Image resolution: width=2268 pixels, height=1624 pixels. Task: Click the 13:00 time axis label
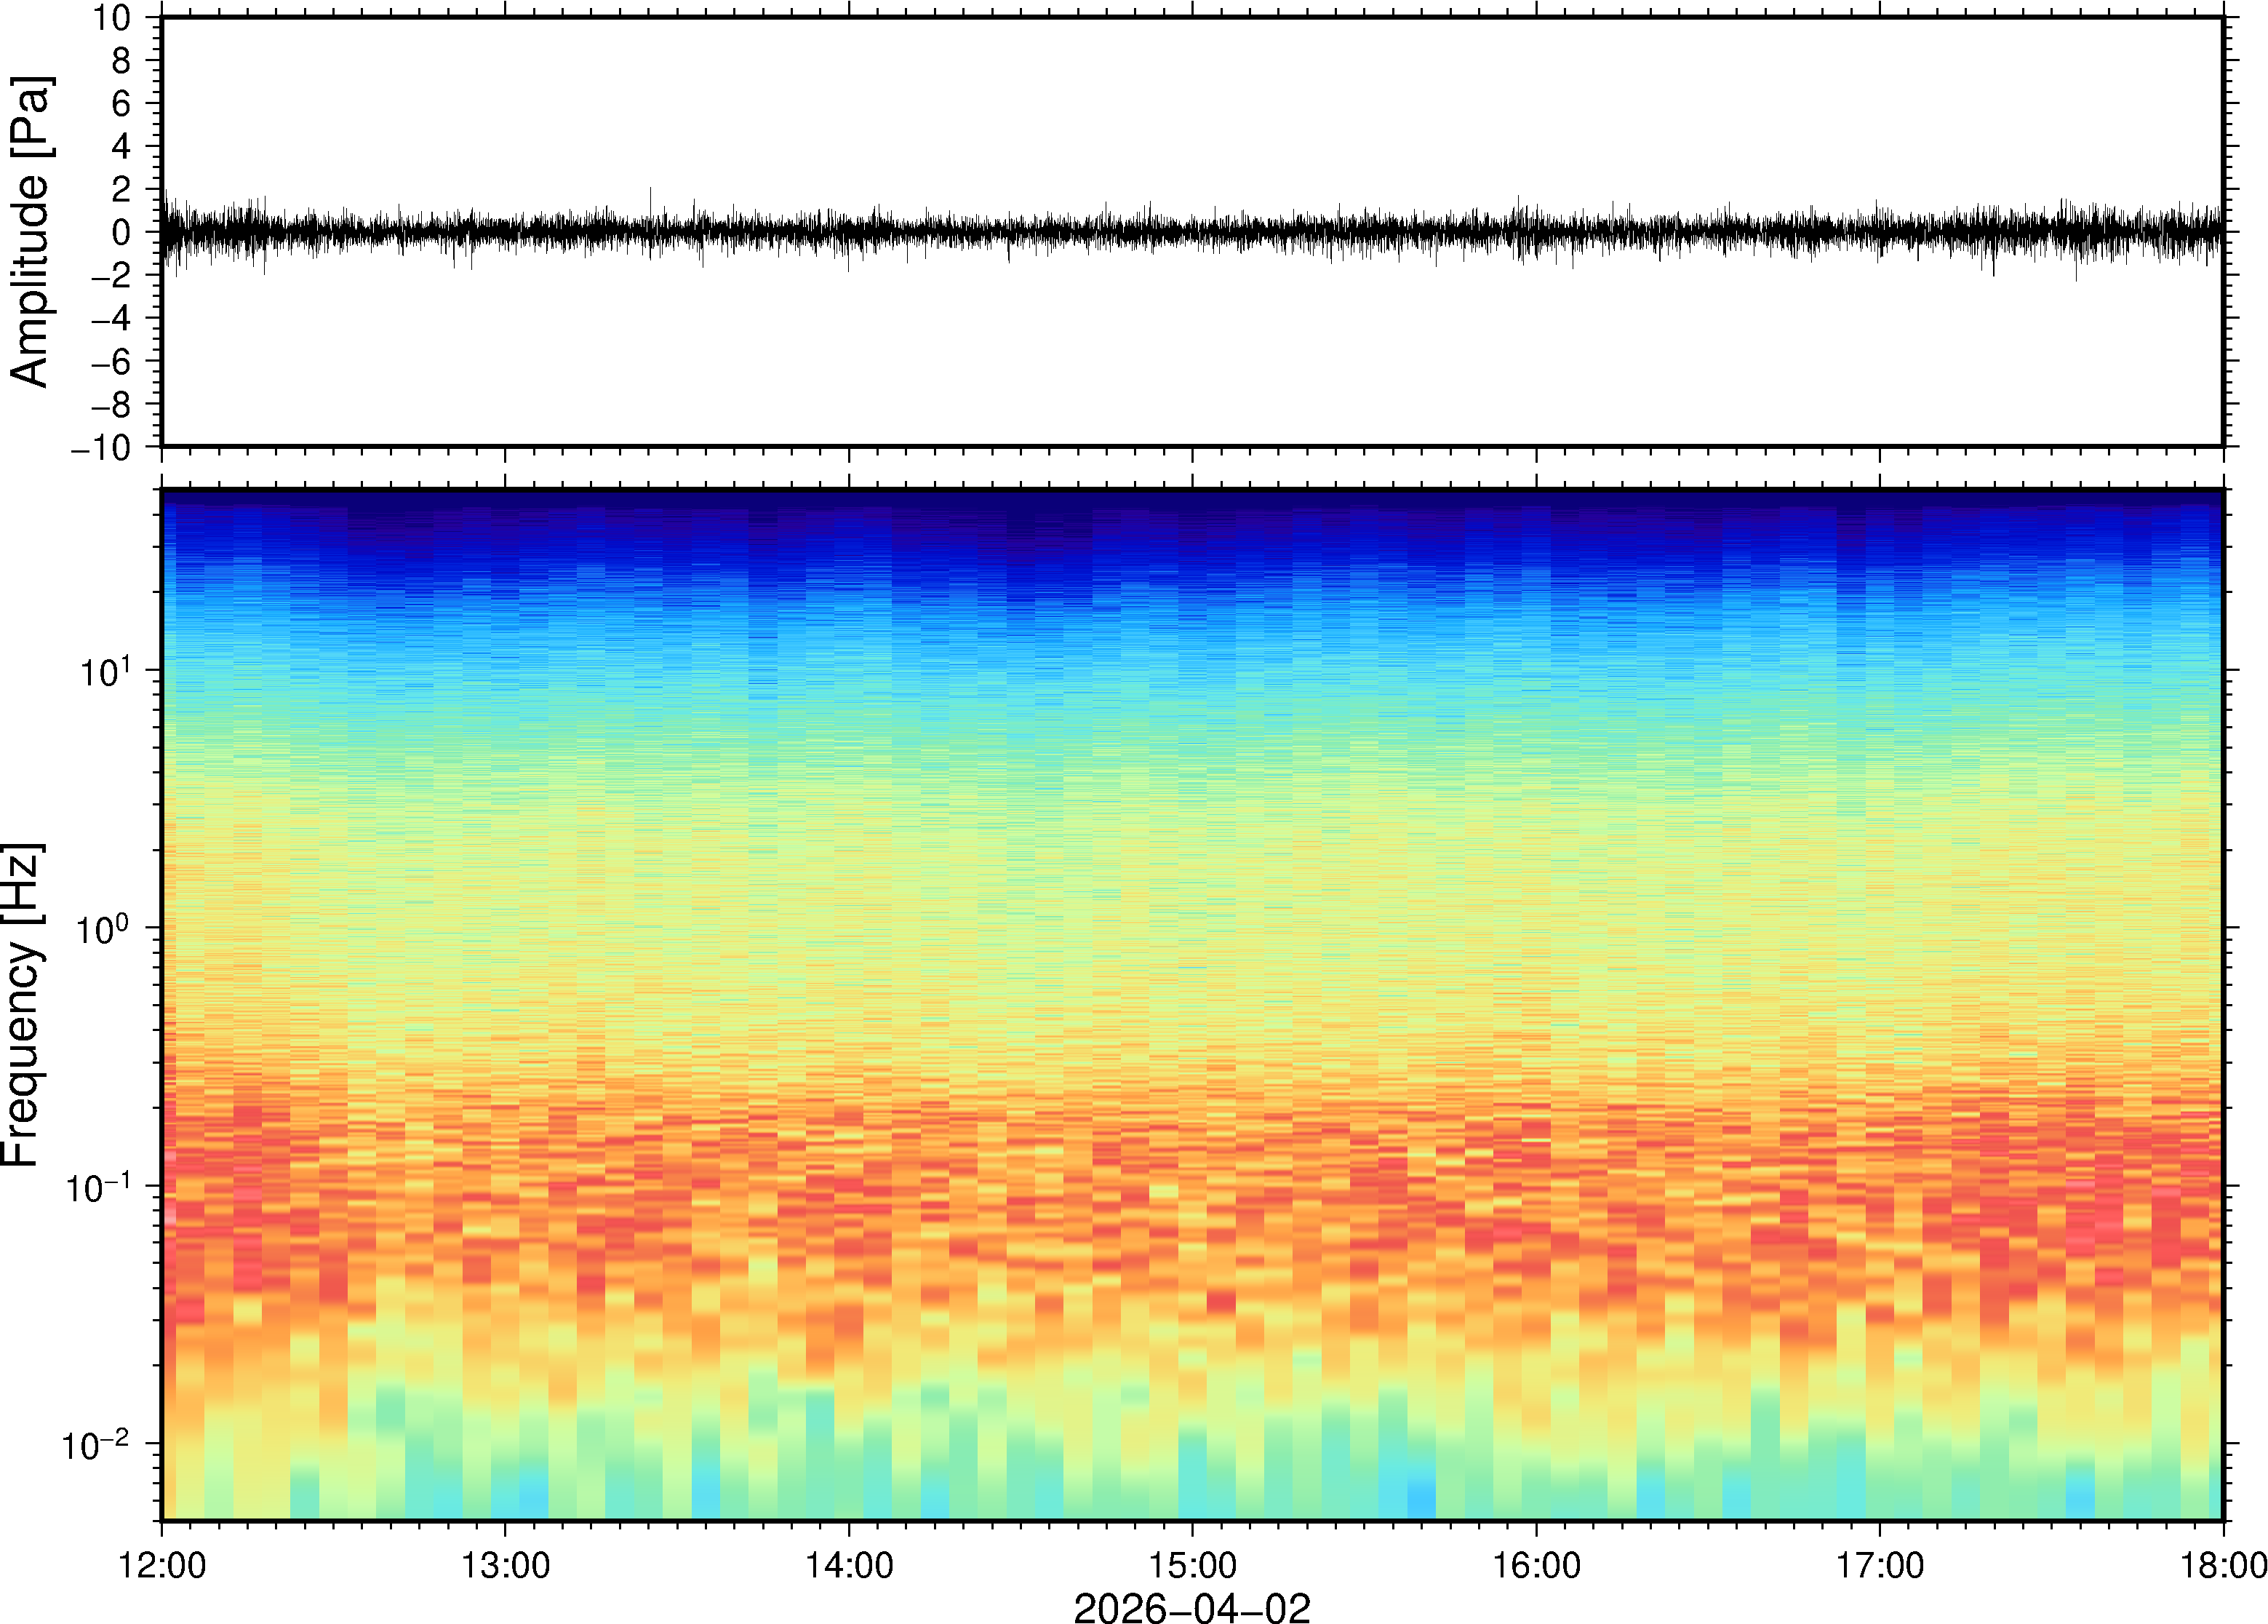(x=505, y=1565)
